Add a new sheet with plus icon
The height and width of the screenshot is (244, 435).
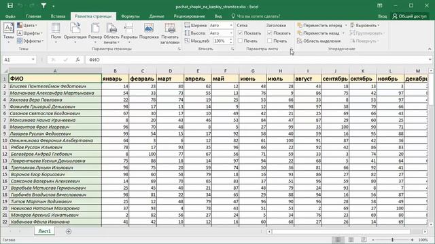(x=69, y=231)
